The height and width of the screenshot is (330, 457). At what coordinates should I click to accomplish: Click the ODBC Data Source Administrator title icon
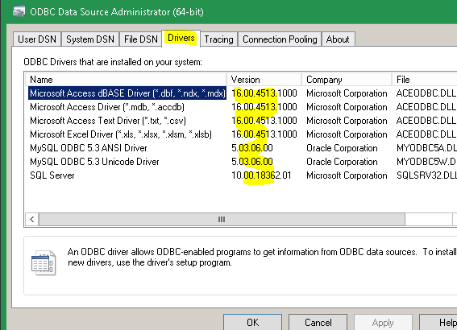(x=19, y=11)
